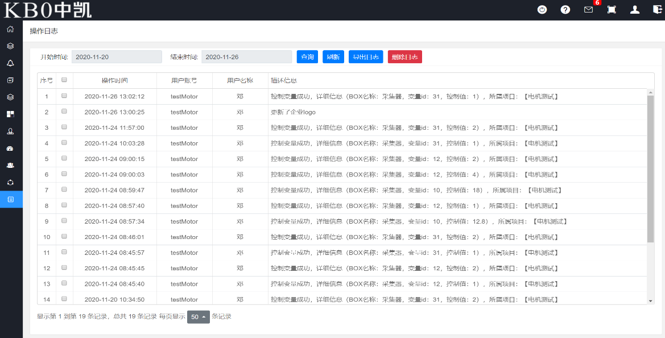
Task: Open the 50 records-per-page dropdown
Action: [x=198, y=317]
